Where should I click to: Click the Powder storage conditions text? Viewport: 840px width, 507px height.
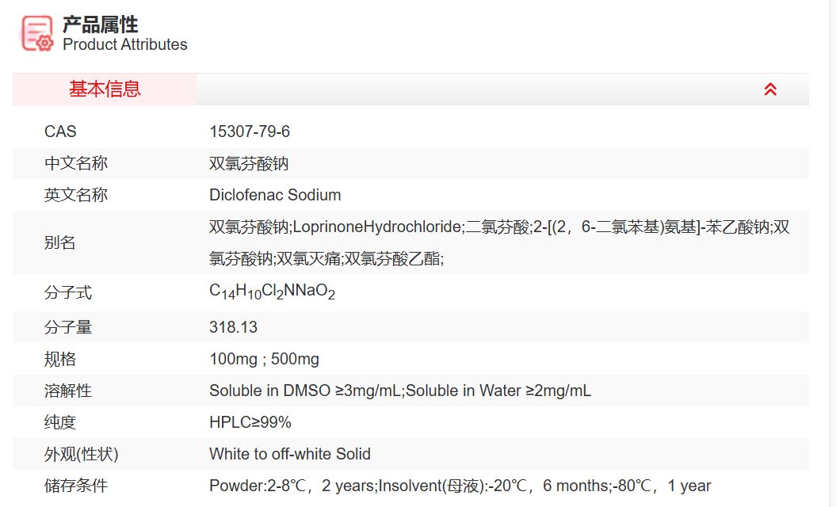tap(460, 486)
